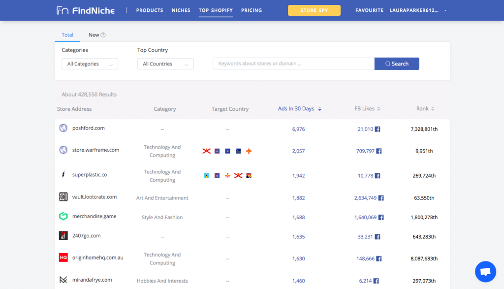Viewport: 504px width, 289px height.
Task: Click 2407go.com favicon
Action: click(x=63, y=236)
